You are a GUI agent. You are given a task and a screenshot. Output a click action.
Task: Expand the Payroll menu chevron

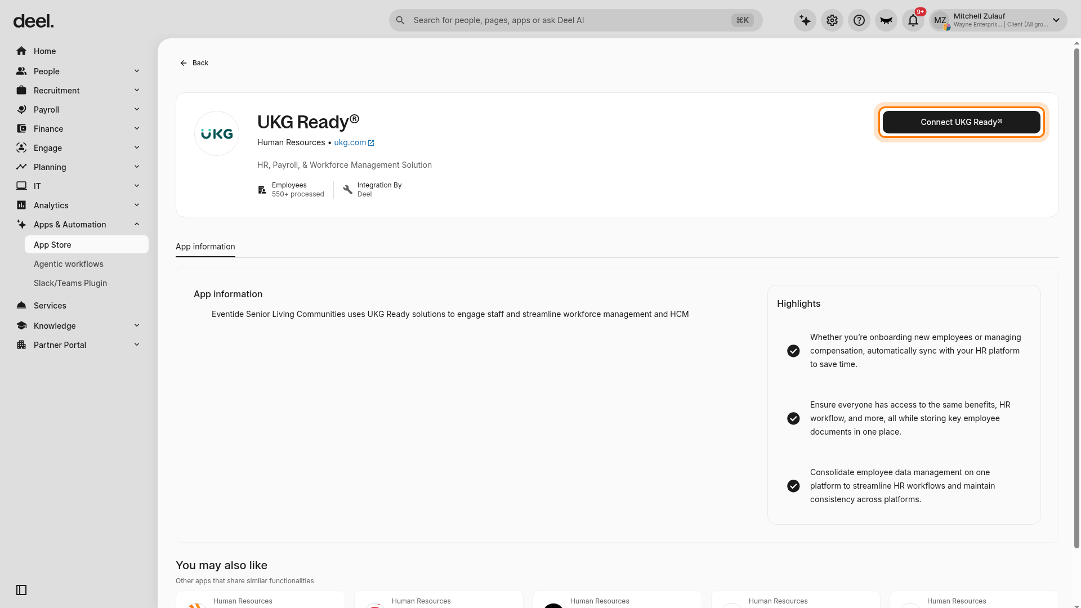click(x=137, y=109)
